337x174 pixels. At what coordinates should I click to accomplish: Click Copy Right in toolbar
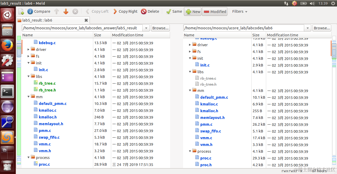click(x=125, y=11)
